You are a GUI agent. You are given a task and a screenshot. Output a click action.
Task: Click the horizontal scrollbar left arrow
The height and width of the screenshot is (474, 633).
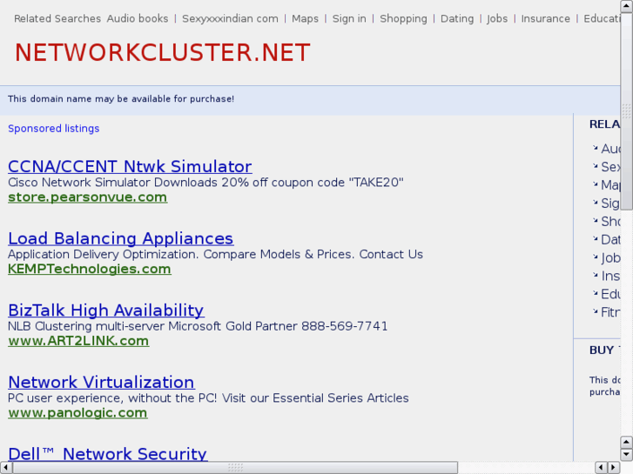(x=6, y=468)
